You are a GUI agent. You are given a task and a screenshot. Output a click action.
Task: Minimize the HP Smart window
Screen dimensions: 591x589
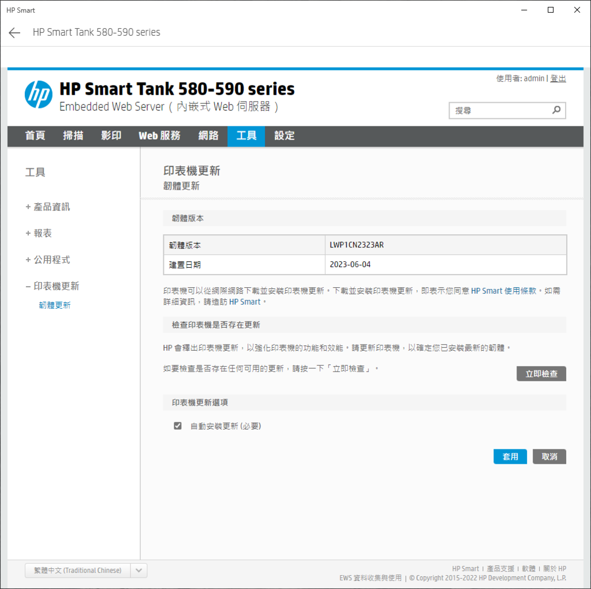(524, 10)
